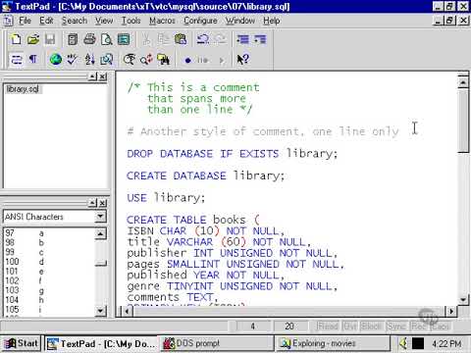
Task: Click the Cut scissors icon
Action: click(146, 39)
